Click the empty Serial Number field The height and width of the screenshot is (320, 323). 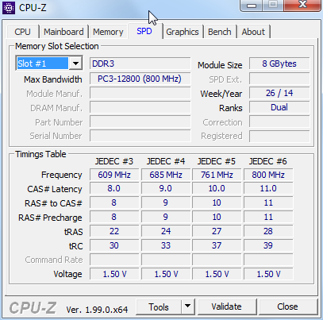140,136
